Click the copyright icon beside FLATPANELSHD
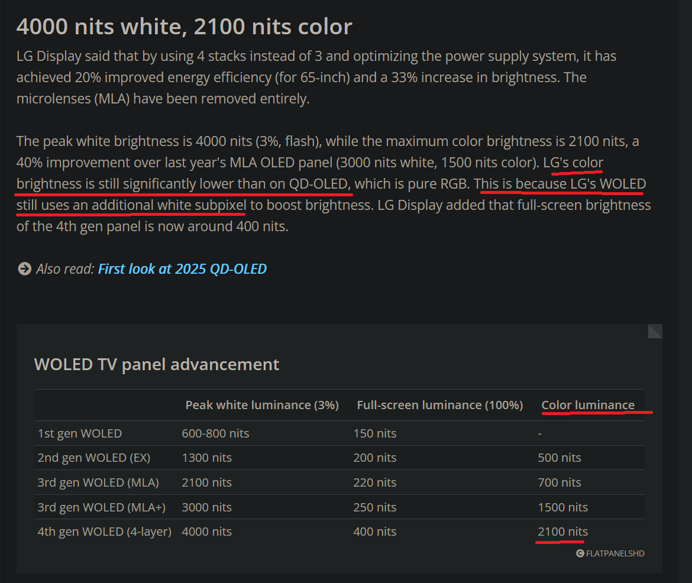 coord(580,553)
